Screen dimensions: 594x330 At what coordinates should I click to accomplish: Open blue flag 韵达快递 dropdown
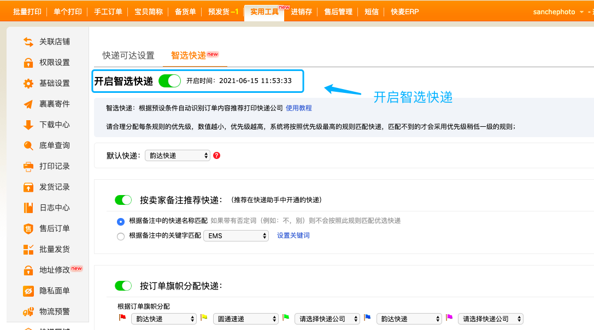409,319
